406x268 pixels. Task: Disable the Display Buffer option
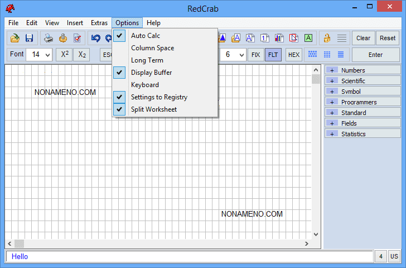(x=151, y=73)
